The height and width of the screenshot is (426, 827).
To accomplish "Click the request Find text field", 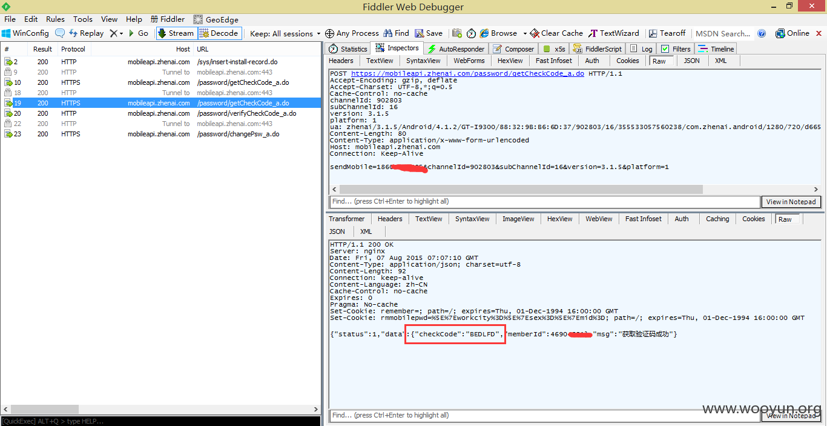I will [x=545, y=202].
